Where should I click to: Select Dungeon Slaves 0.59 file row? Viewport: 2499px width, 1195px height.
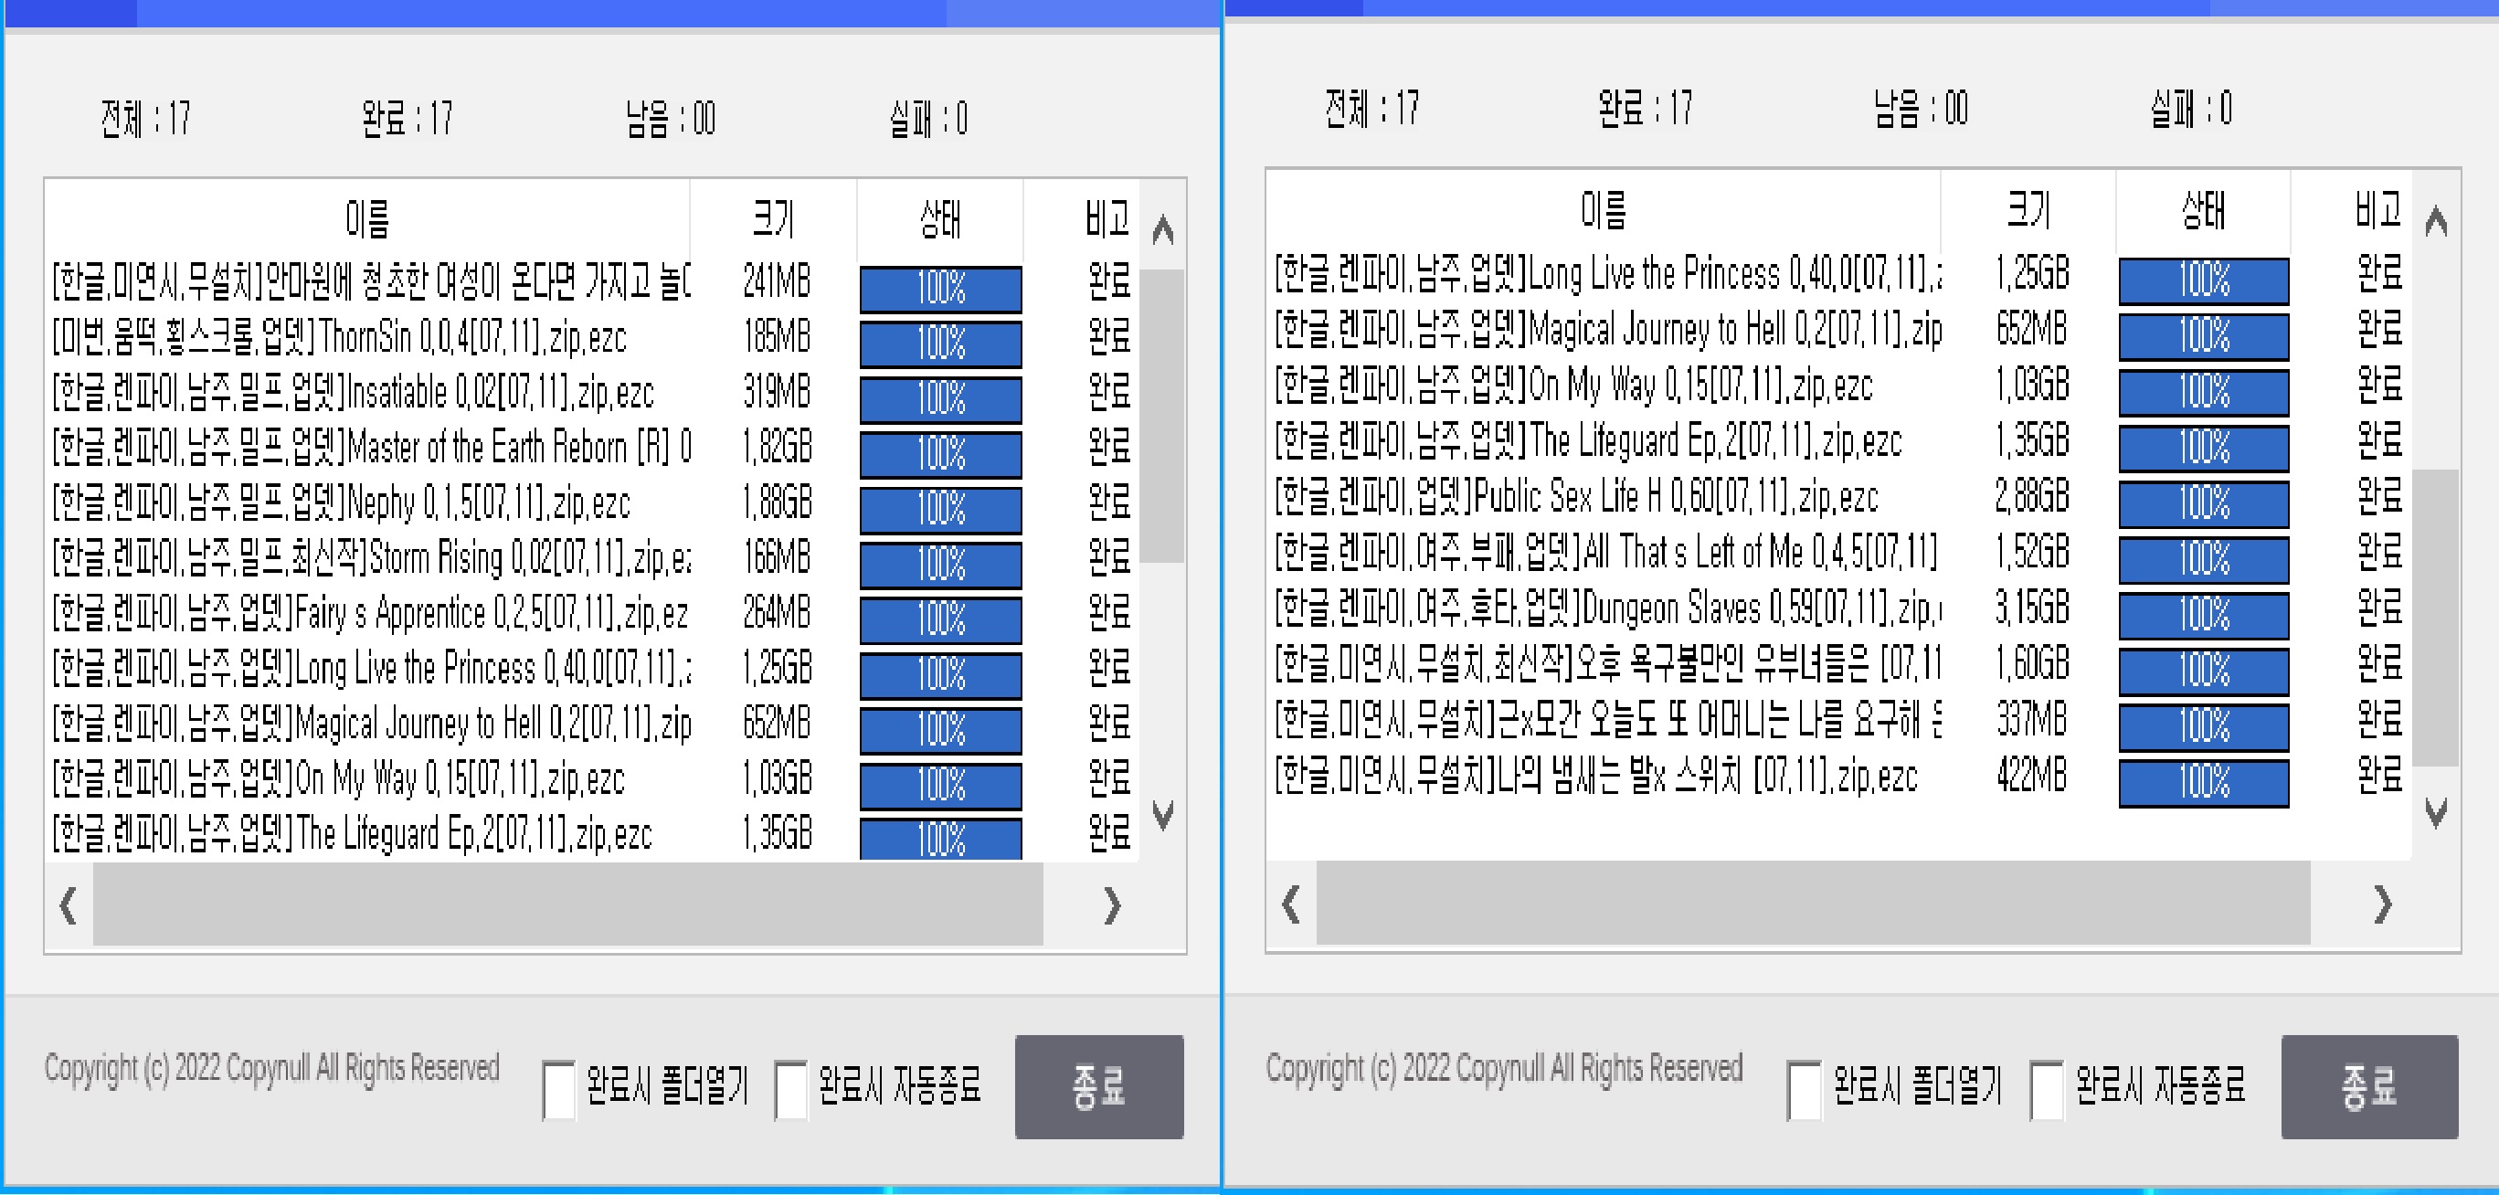(1605, 609)
